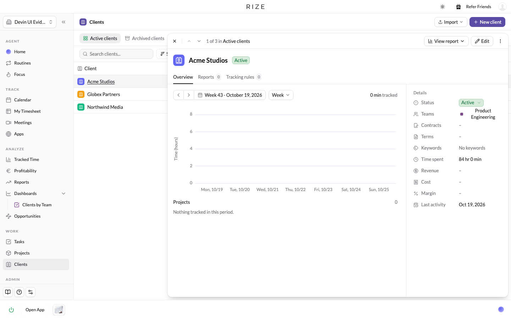This screenshot has height=319, width=511.
Task: Open Clients by Team dashboard
Action: (x=39, y=205)
